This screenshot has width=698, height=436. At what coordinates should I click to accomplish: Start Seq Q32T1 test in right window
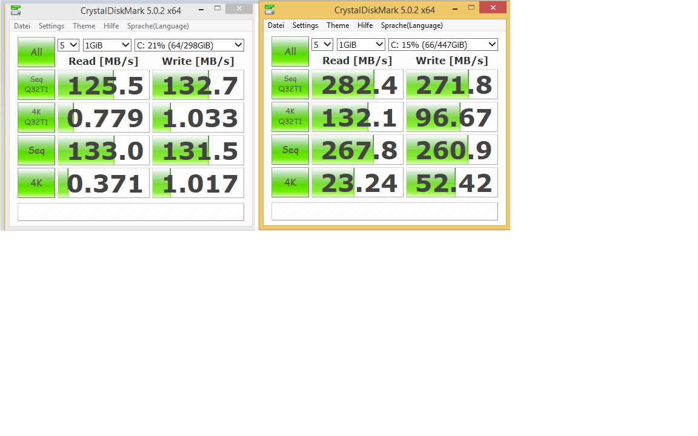point(290,84)
